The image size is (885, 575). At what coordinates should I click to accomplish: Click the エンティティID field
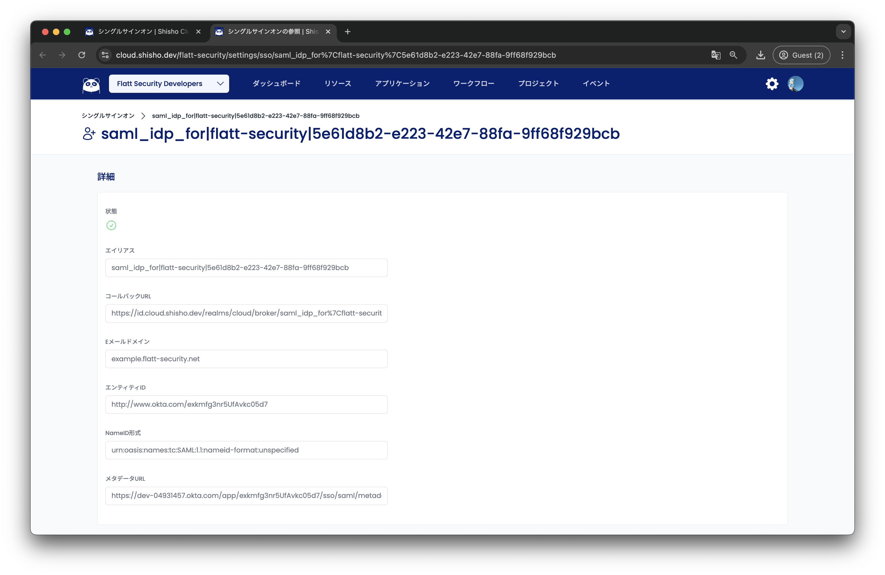tap(246, 405)
